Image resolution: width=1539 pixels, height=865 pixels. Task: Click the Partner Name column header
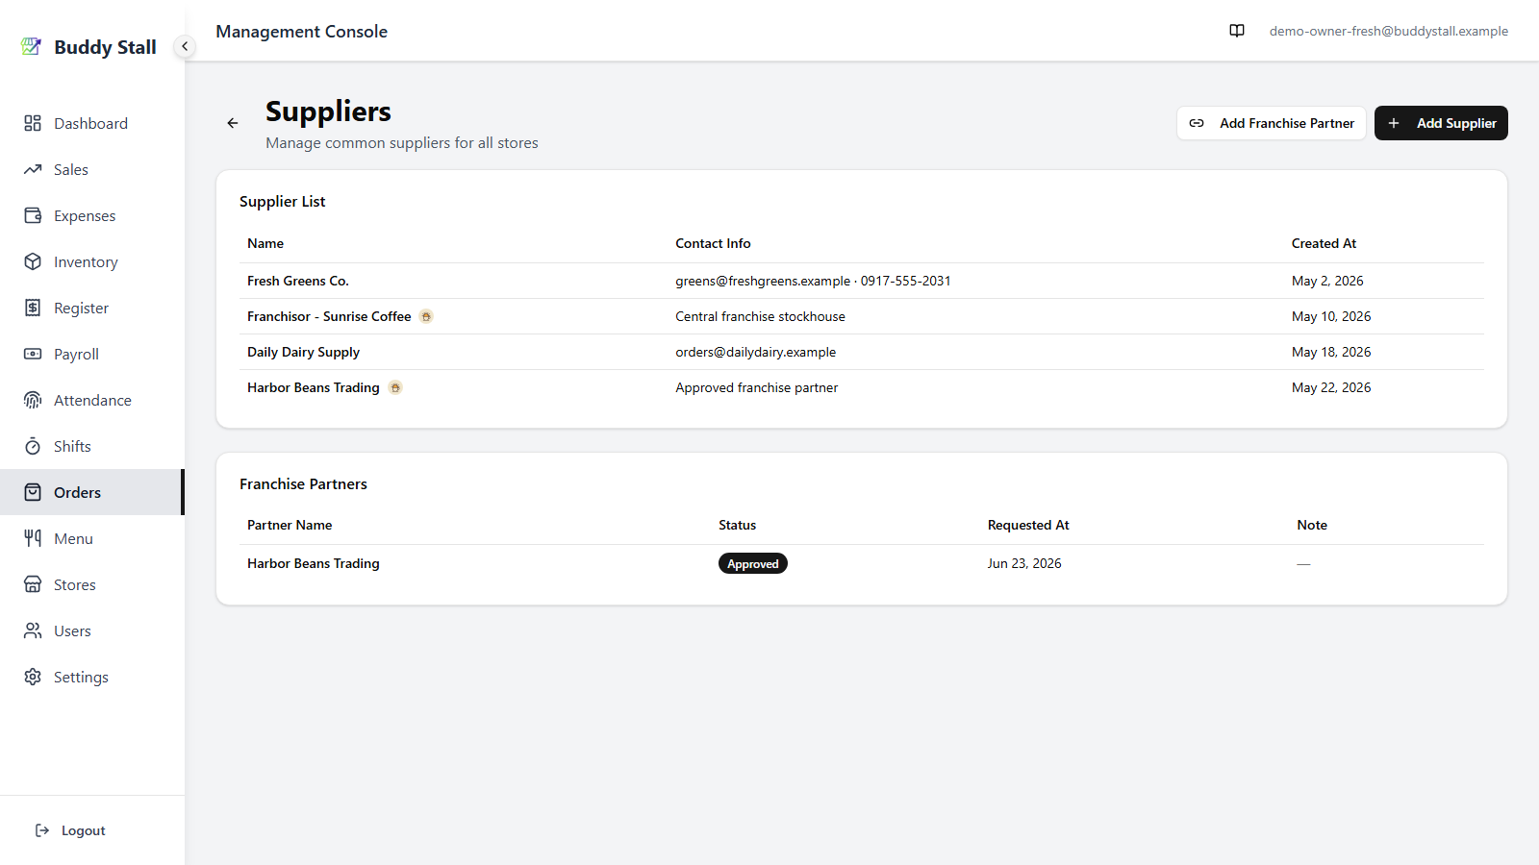tap(290, 525)
